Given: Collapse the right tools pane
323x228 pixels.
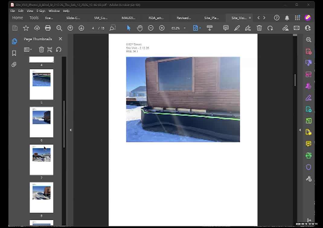Looking at the screenshot, I should click(x=300, y=130).
